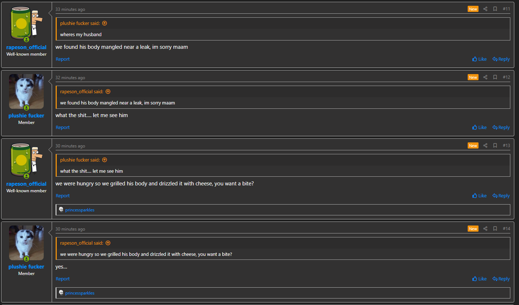
Task: Open rapeson_official's original quoted post in #12
Action: 108,91
